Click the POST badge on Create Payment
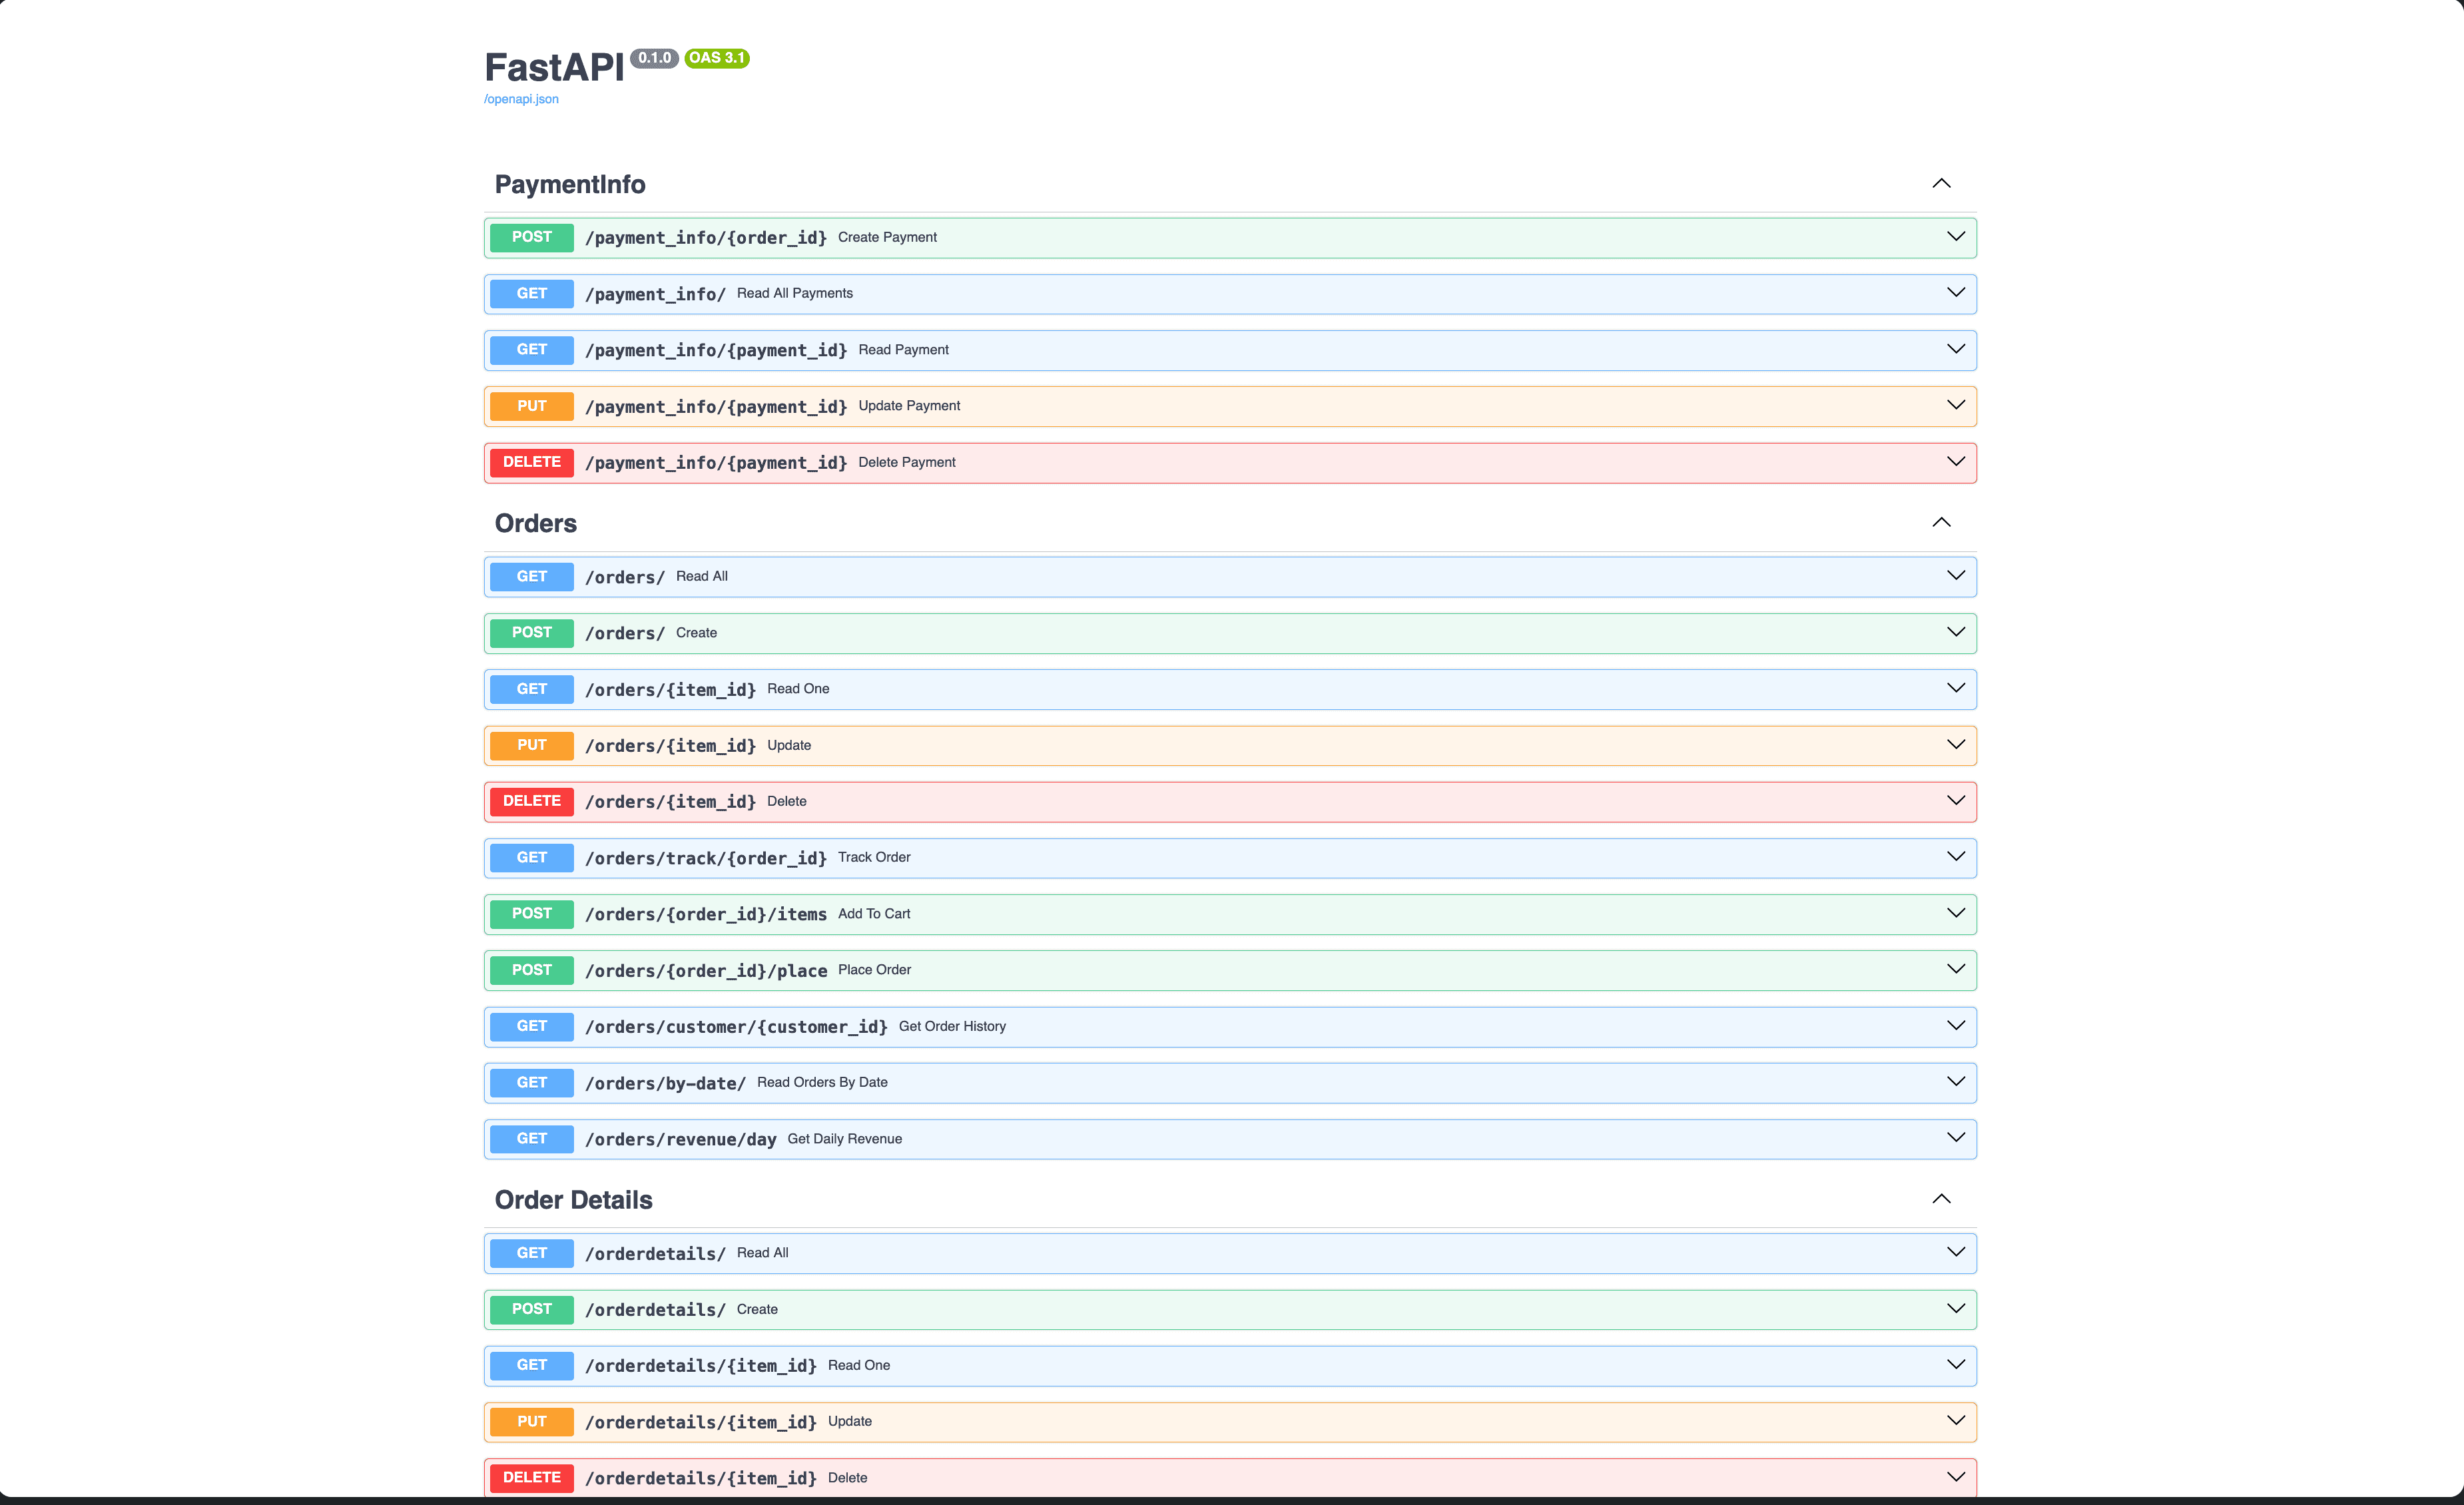Image resolution: width=2464 pixels, height=1505 pixels. 531,237
